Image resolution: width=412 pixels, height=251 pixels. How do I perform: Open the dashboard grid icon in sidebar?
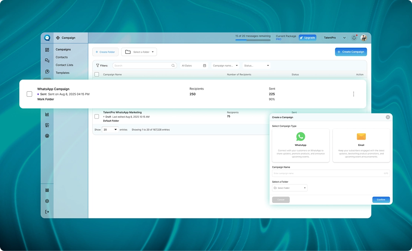tap(47, 50)
